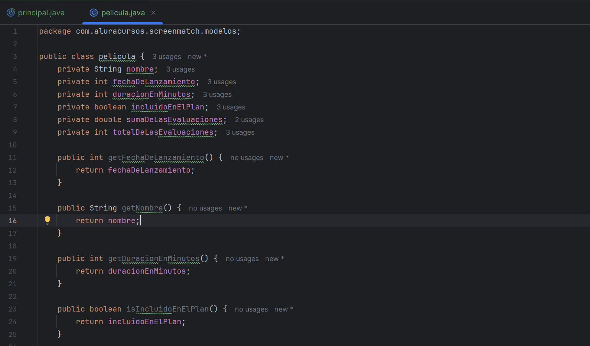Image resolution: width=590 pixels, height=346 pixels.
Task: Click line number 19 in gutter
Action: click(x=13, y=259)
